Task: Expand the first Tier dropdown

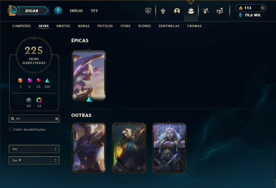Action: coord(34,149)
